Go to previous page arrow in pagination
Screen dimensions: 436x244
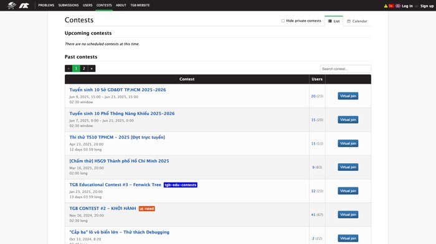[x=69, y=68]
